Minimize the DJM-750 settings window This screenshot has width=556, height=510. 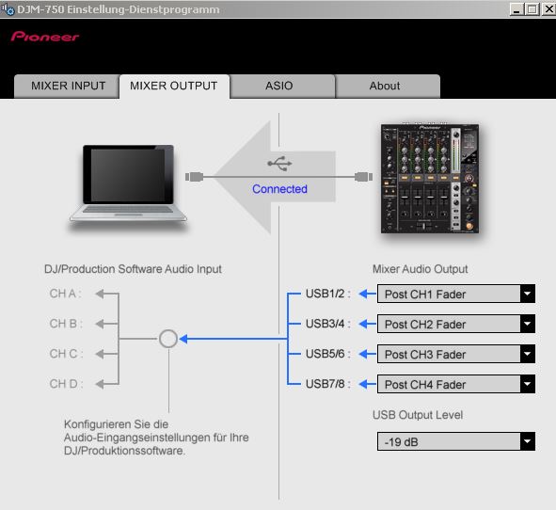point(516,9)
